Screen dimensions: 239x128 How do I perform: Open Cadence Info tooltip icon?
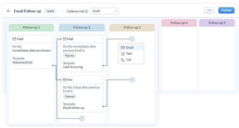(x=86, y=11)
